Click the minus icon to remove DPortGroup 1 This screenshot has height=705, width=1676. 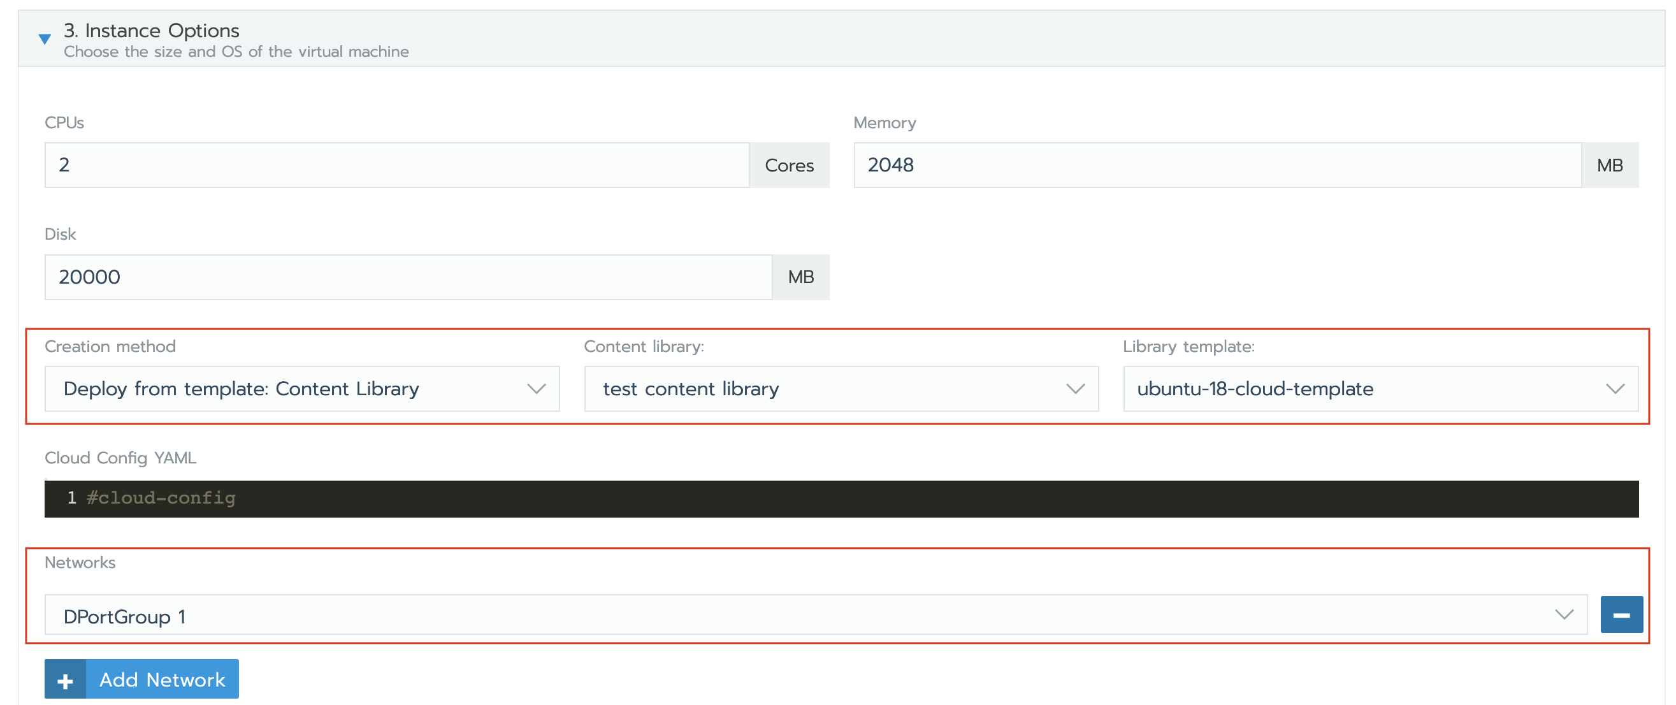(1621, 614)
